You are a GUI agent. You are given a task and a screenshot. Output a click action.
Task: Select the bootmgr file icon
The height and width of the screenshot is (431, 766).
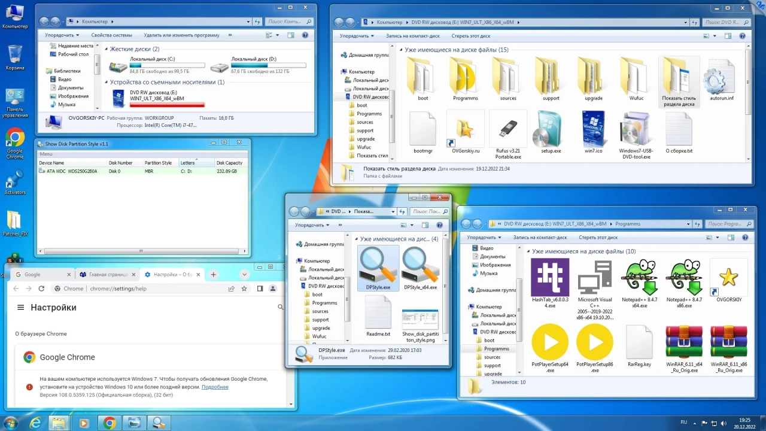click(423, 129)
